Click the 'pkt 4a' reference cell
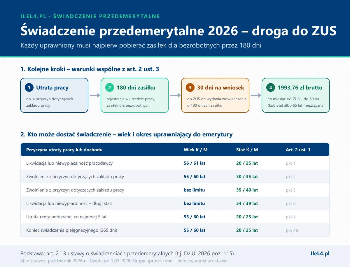This screenshot has height=267, width=350. tap(292, 230)
